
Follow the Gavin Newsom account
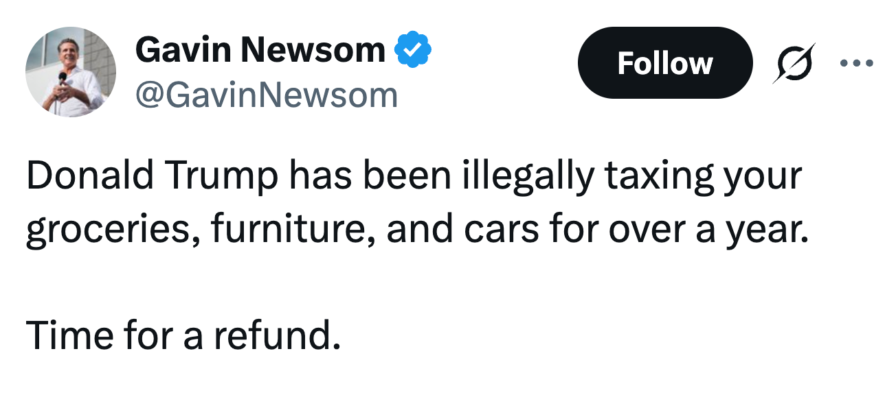coord(664,63)
